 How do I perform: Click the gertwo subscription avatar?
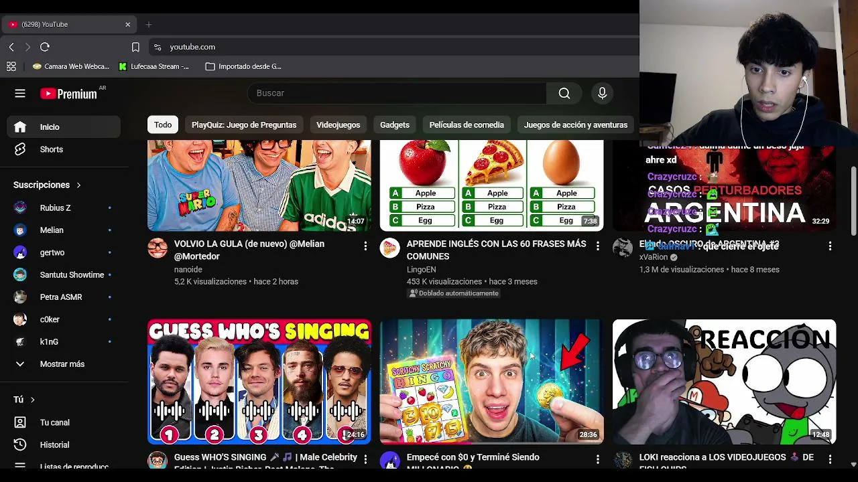pos(20,252)
